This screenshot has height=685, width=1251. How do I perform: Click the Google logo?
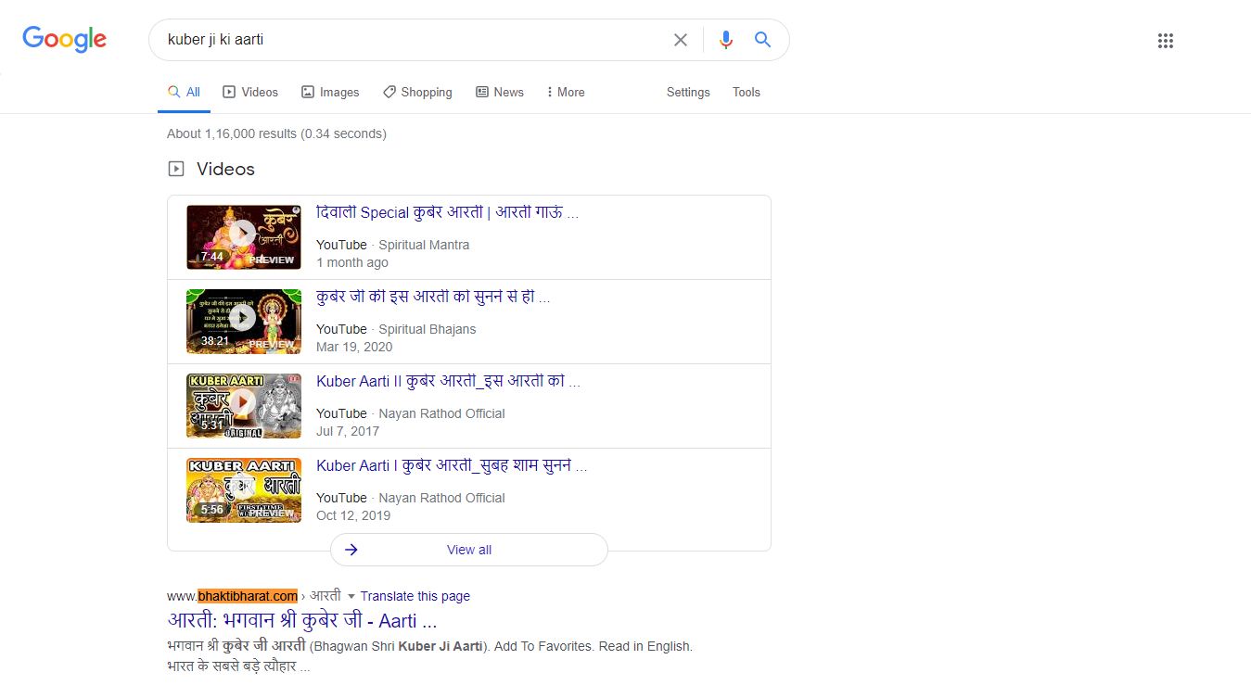coord(64,39)
